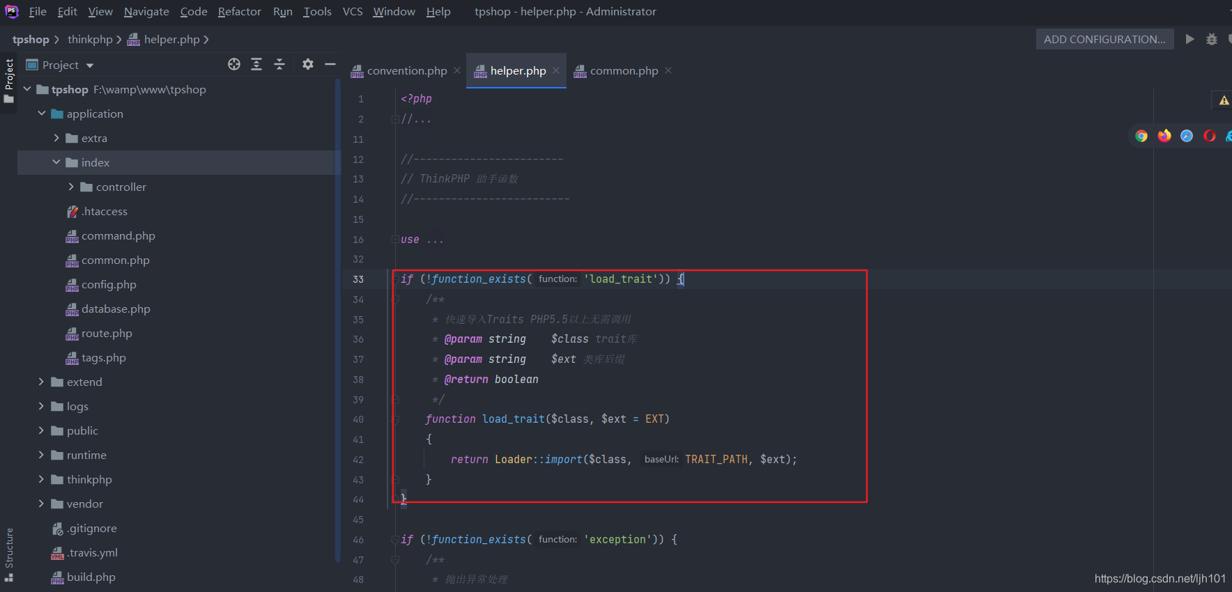
Task: Expand the logs folder
Action: 42,406
